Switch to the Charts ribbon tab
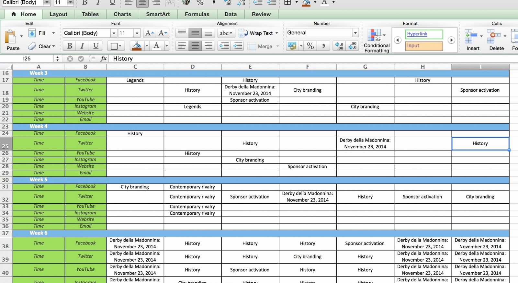 tap(122, 14)
